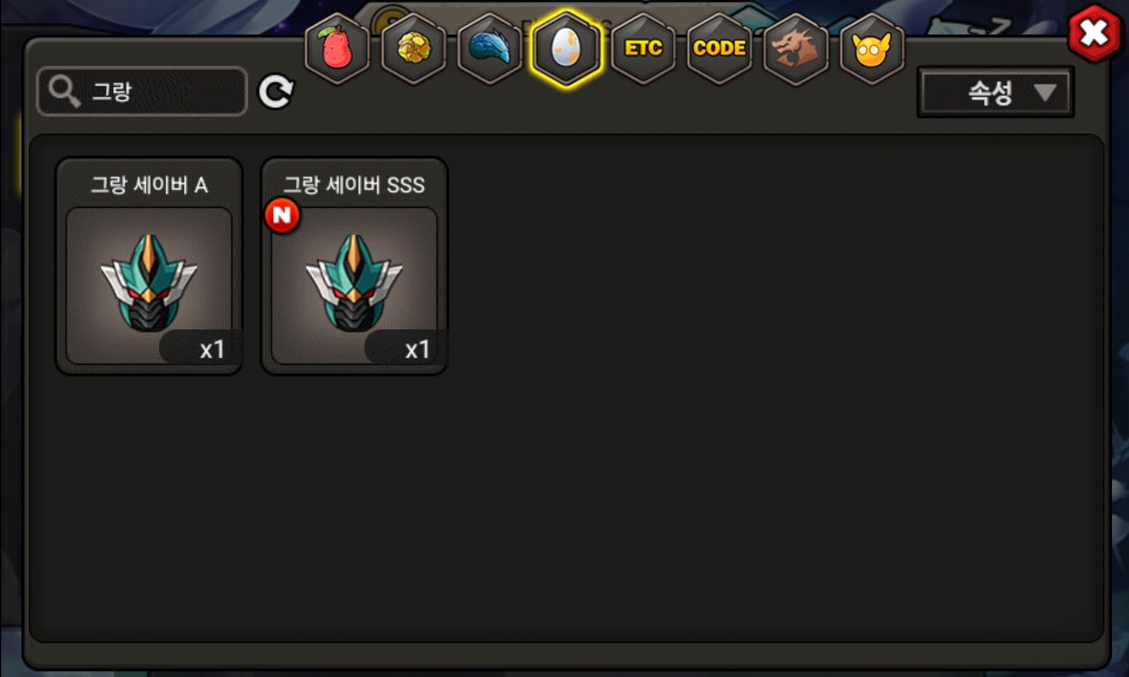The width and height of the screenshot is (1129, 677).
Task: Open the CODE items tab
Action: 719,48
